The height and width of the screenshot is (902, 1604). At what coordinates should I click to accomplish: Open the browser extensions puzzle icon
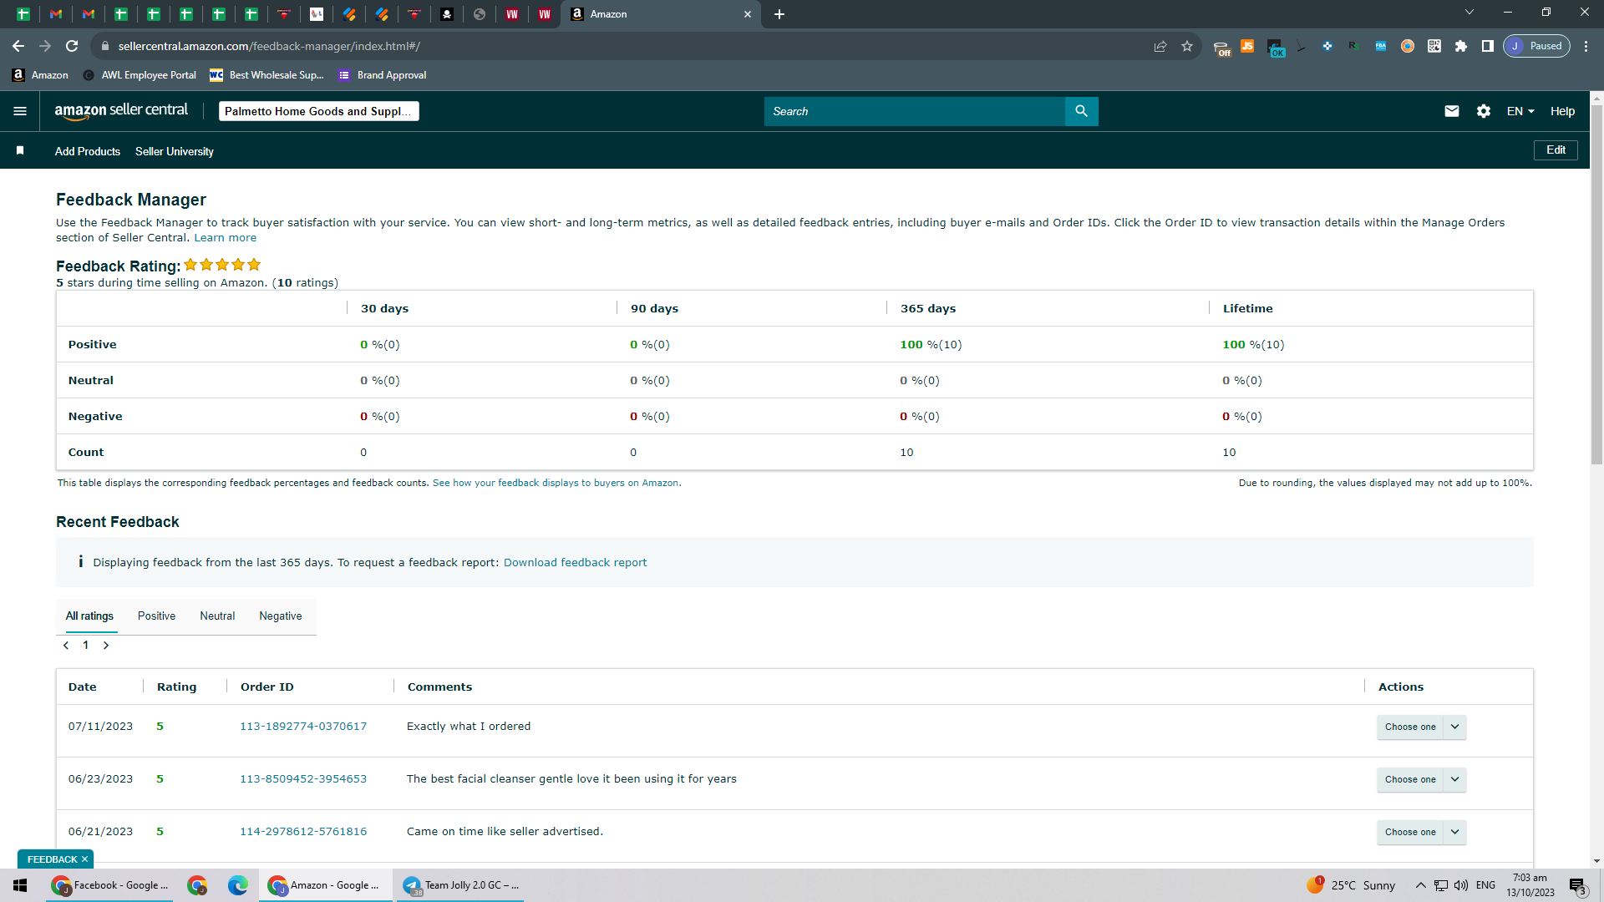point(1461,46)
